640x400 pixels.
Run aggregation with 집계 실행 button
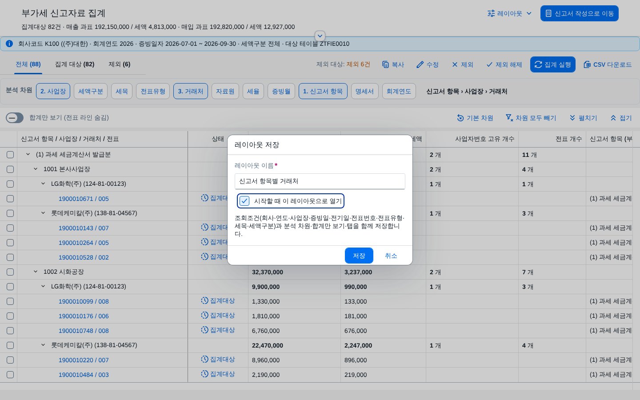coord(553,64)
